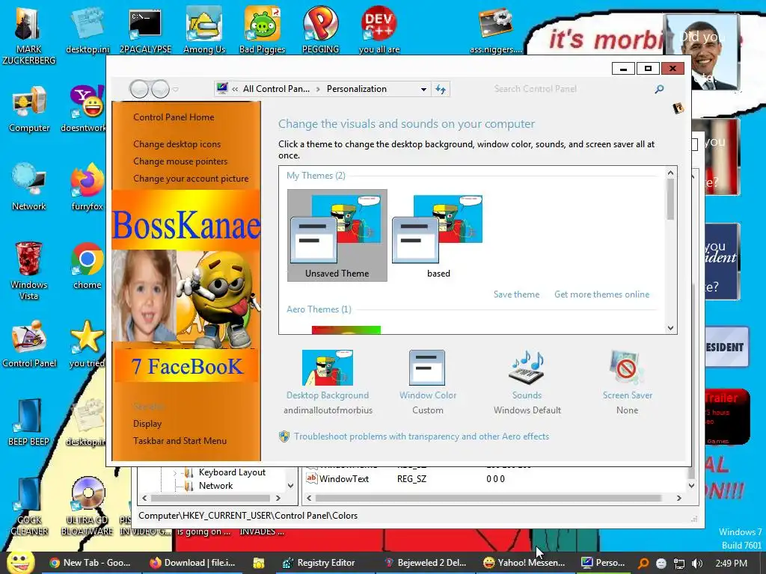The width and height of the screenshot is (766, 574).
Task: Click the 2:49 PM clock
Action: click(x=731, y=564)
